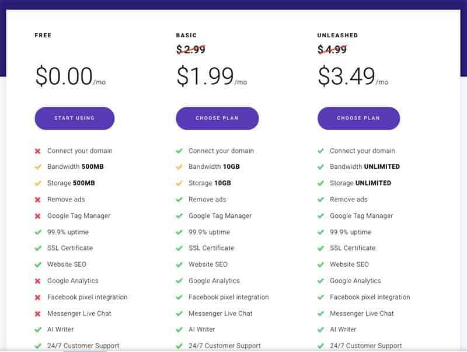Screen dimensions: 467x352
Task: Click the $1.99/mo Basic price
Action: tap(211, 77)
